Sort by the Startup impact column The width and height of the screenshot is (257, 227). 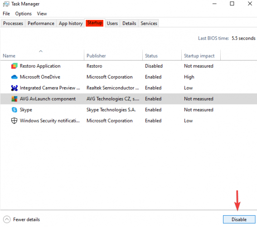pyautogui.click(x=199, y=56)
